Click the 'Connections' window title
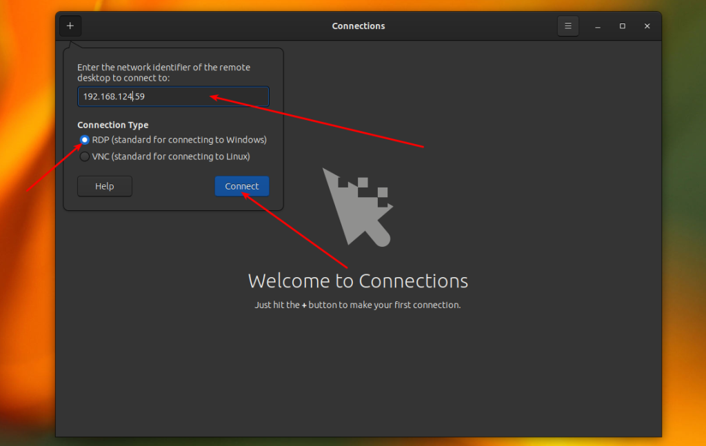Screen dimensions: 706x446 pos(359,26)
